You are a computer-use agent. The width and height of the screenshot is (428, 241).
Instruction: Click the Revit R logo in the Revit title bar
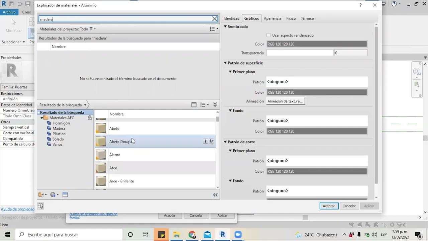(x=4, y=4)
